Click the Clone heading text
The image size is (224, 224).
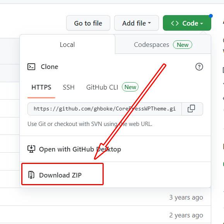[50, 67]
